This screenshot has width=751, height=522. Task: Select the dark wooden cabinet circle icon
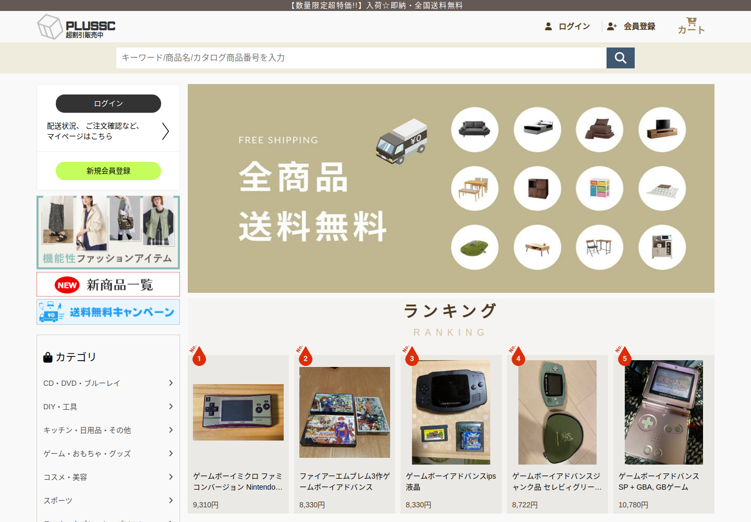point(537,188)
